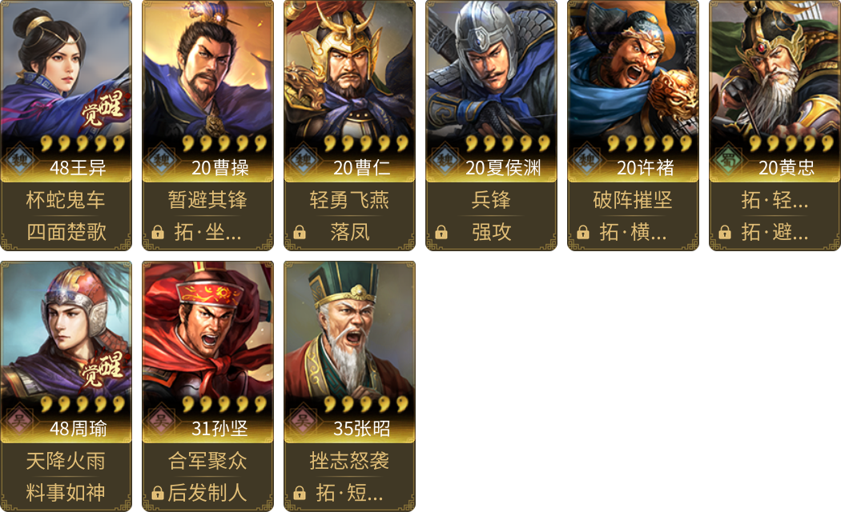The width and height of the screenshot is (841, 512).
Task: Click the Wei faction badge on 王异's card
Action: pyautogui.click(x=20, y=159)
